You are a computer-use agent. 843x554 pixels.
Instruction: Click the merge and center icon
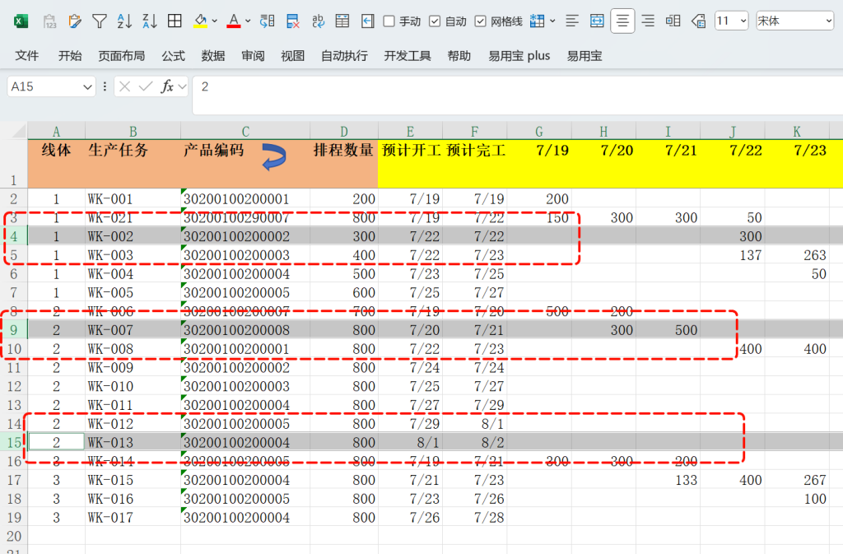pyautogui.click(x=597, y=21)
